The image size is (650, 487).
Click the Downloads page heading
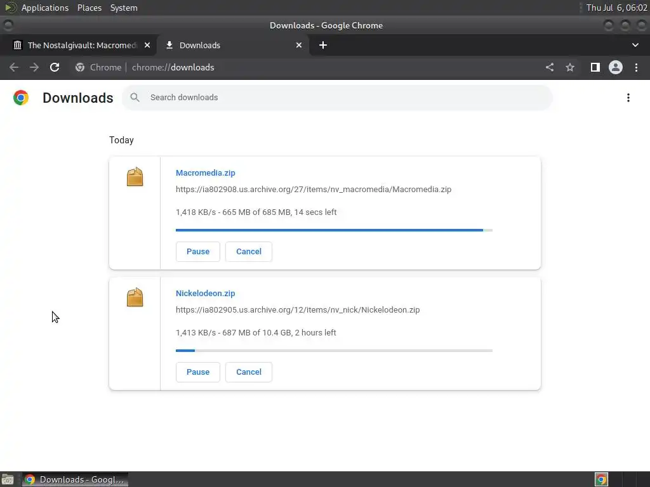(78, 98)
